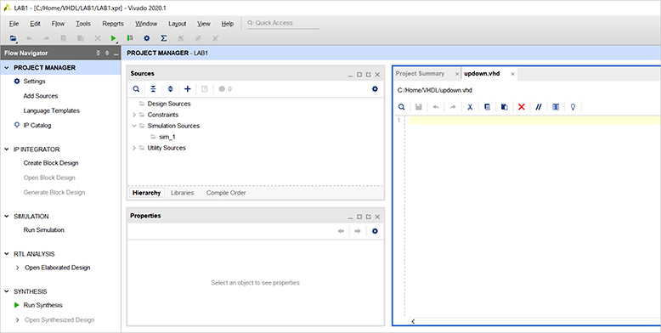Click Create Block Design
This screenshot has width=661, height=333.
(51, 163)
